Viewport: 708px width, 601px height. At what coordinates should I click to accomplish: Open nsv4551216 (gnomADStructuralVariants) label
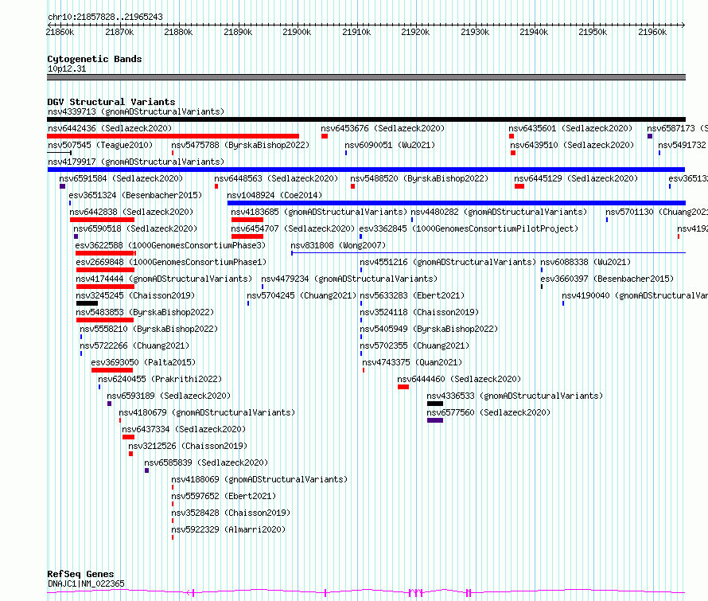pos(448,262)
